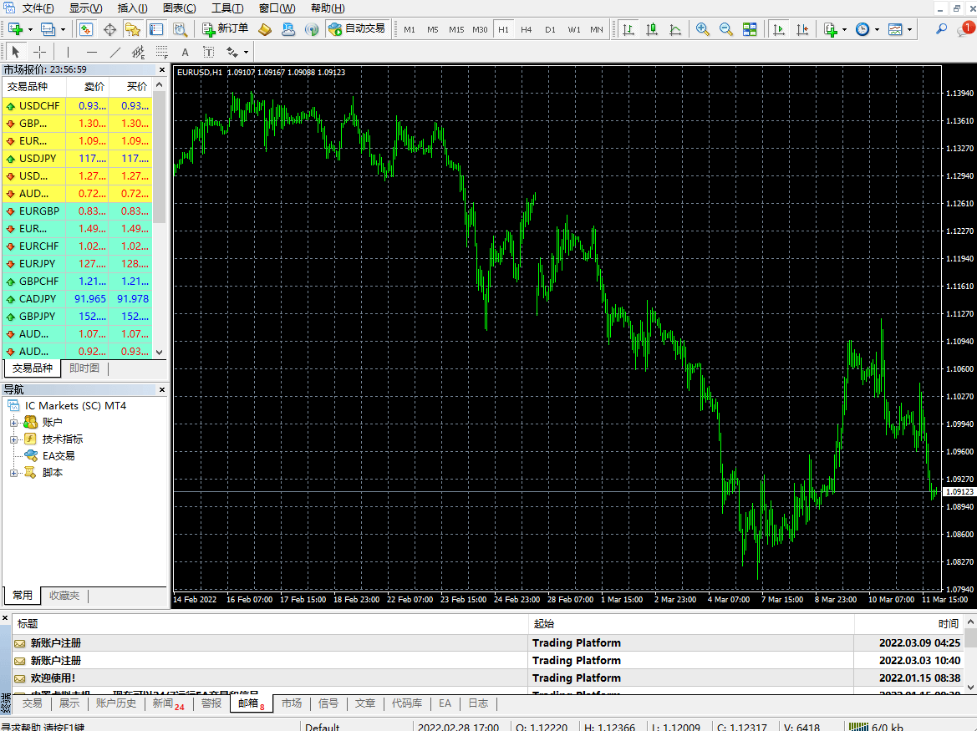Select the CADJPY symbol row
977x731 pixels.
click(38, 299)
